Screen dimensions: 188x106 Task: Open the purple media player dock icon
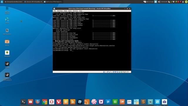pyautogui.click(x=101, y=102)
